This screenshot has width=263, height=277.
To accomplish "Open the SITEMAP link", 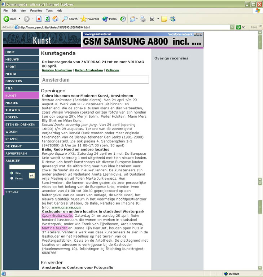I will (12, 192).
